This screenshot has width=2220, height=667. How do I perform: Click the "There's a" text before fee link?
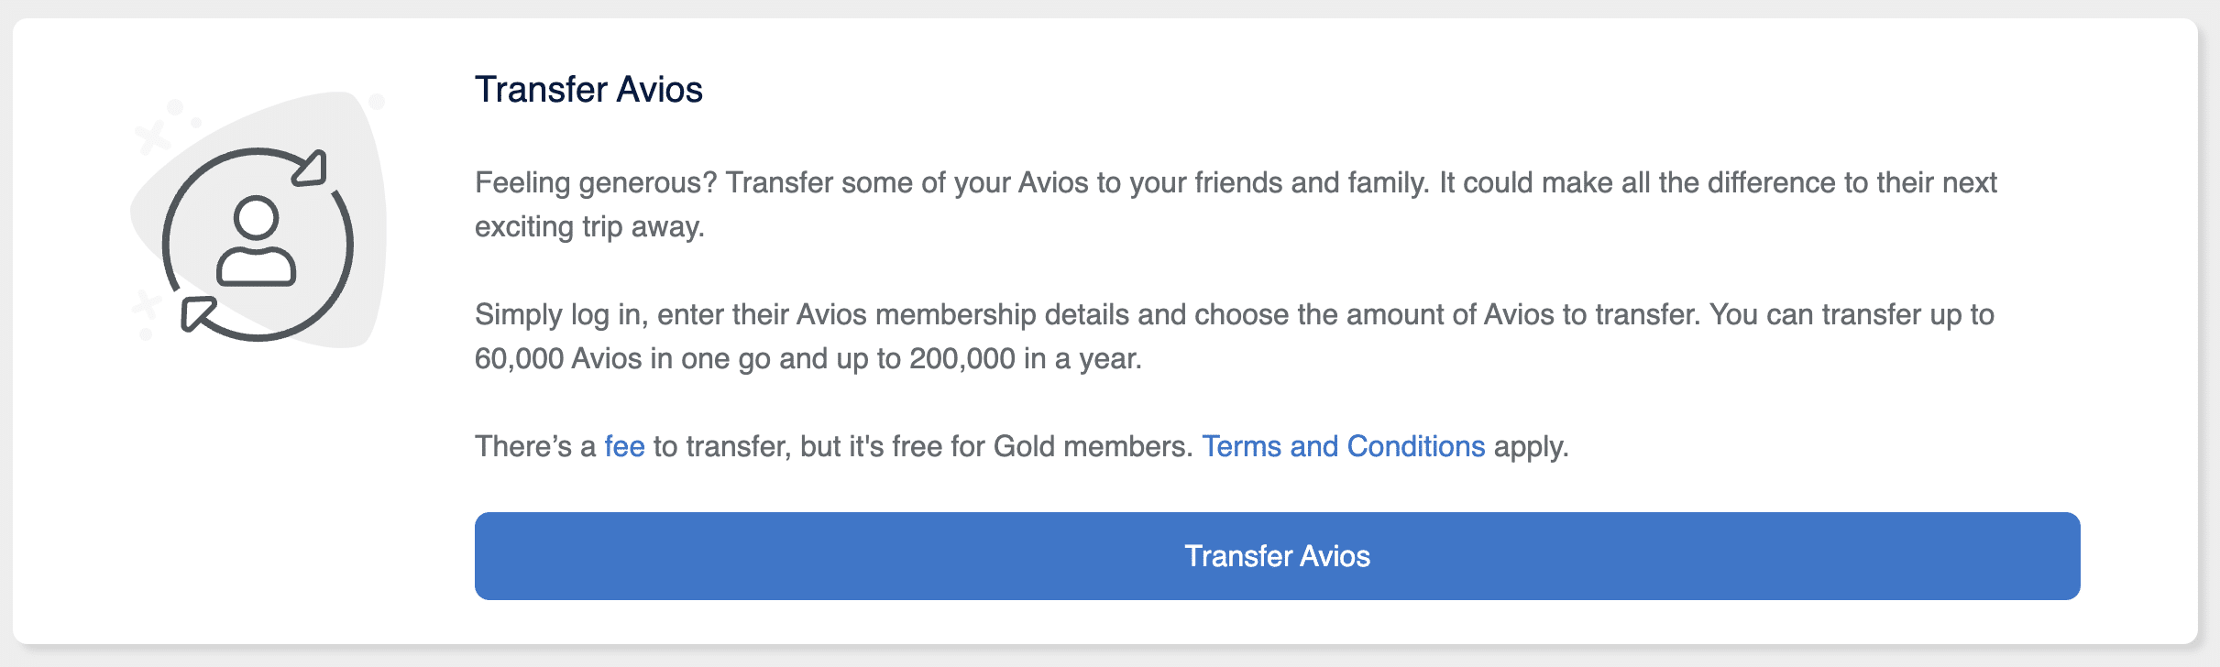535,446
